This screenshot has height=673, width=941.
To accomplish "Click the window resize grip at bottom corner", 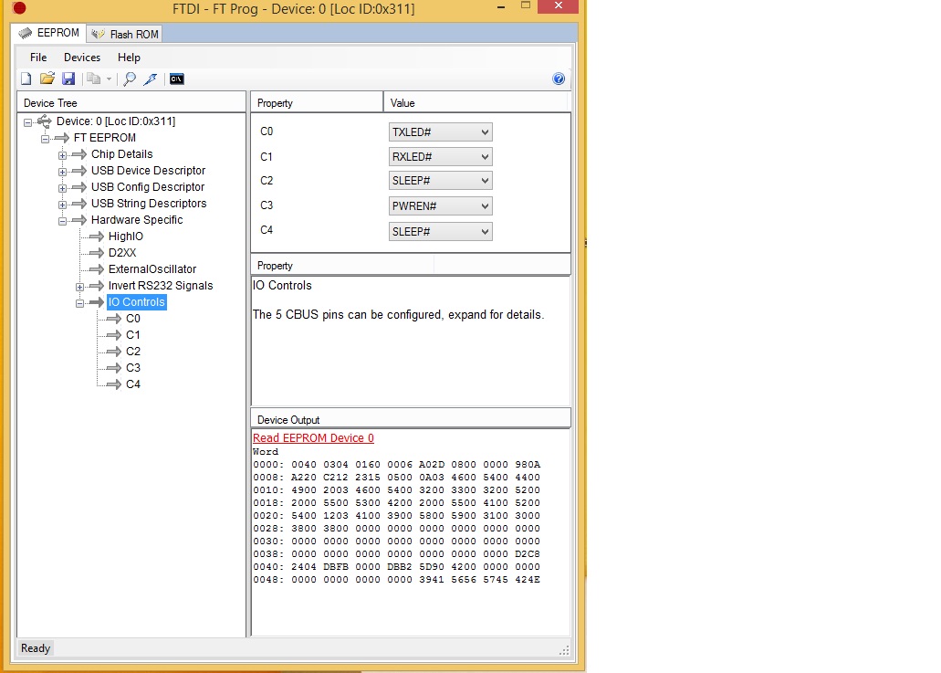I will (x=564, y=650).
